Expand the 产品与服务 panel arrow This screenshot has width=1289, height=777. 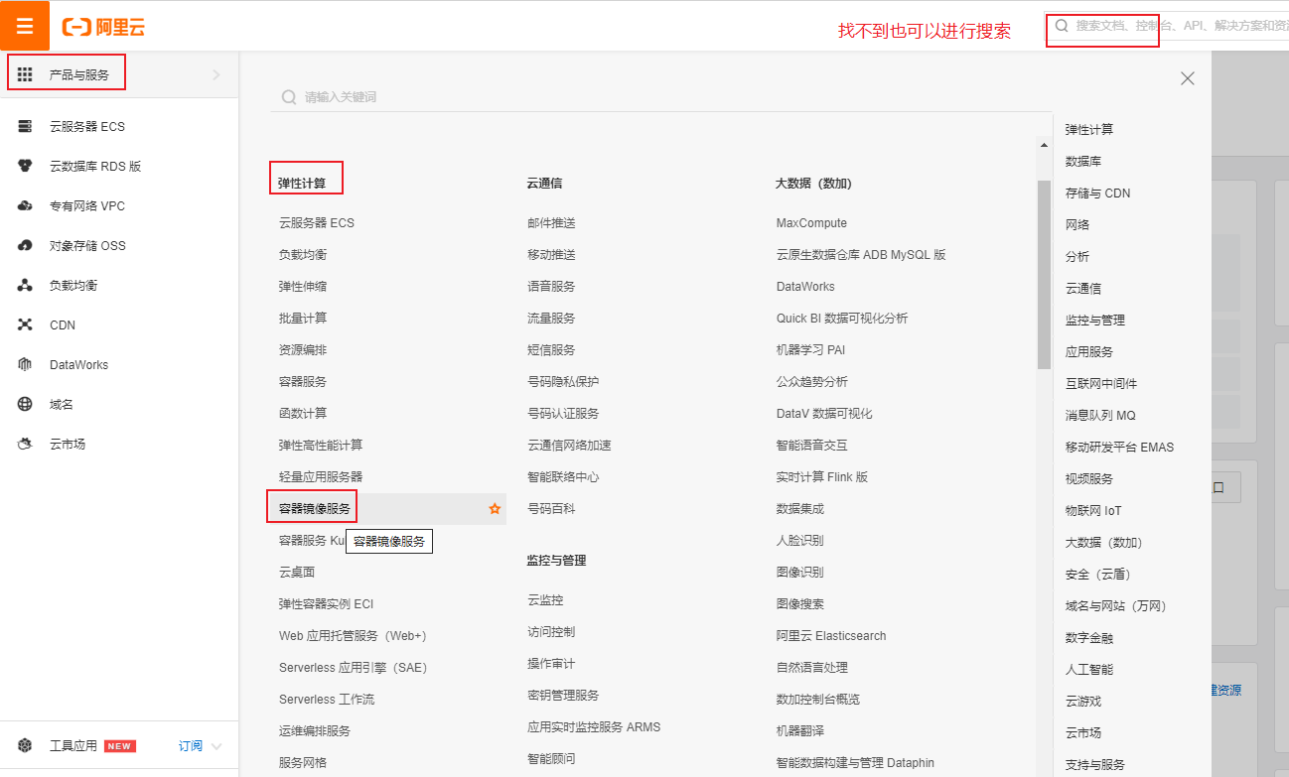217,71
